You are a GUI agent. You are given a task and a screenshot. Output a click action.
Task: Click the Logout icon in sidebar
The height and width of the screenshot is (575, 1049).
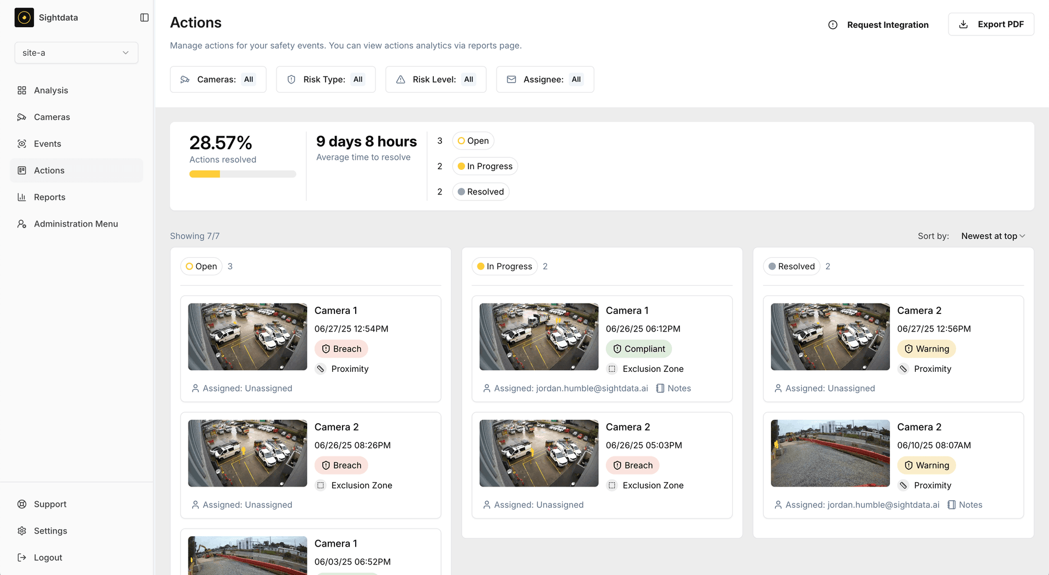22,558
